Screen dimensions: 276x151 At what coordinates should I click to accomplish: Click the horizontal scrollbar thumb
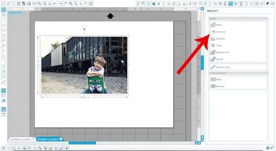click(82, 143)
